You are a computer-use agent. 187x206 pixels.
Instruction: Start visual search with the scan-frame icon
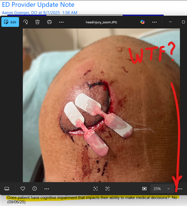tap(95, 189)
